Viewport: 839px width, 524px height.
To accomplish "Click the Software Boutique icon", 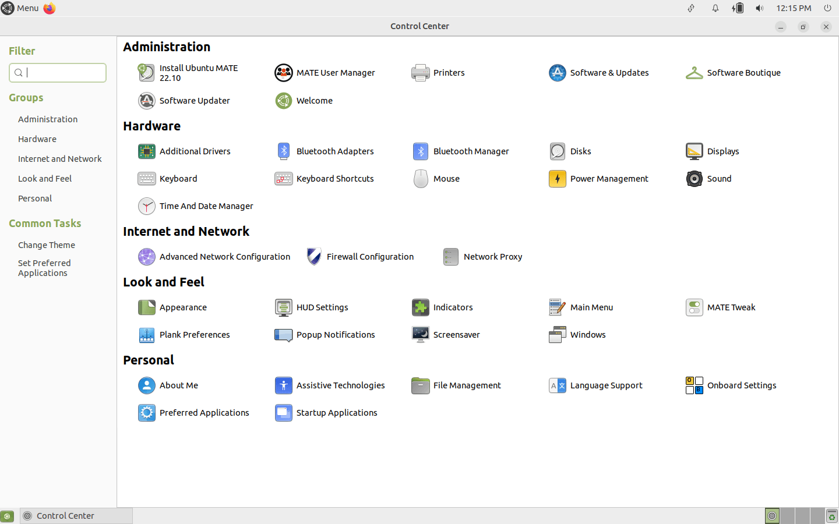I will click(x=695, y=73).
